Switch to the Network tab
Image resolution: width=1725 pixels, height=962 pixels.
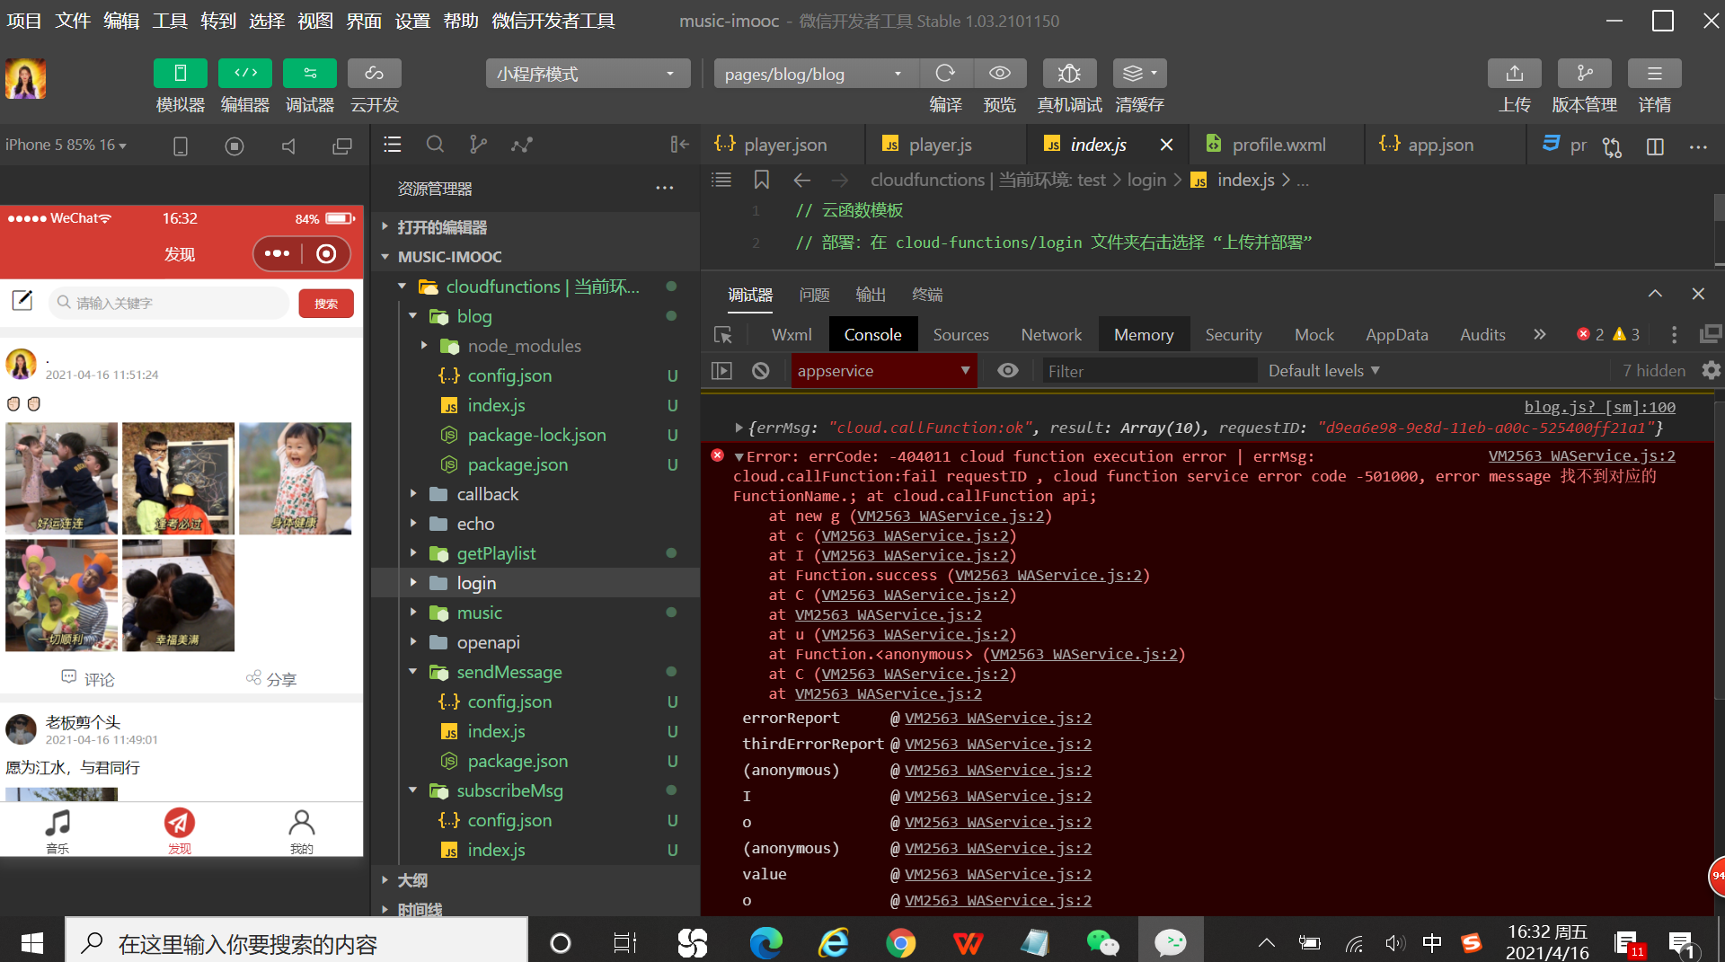tap(1050, 335)
